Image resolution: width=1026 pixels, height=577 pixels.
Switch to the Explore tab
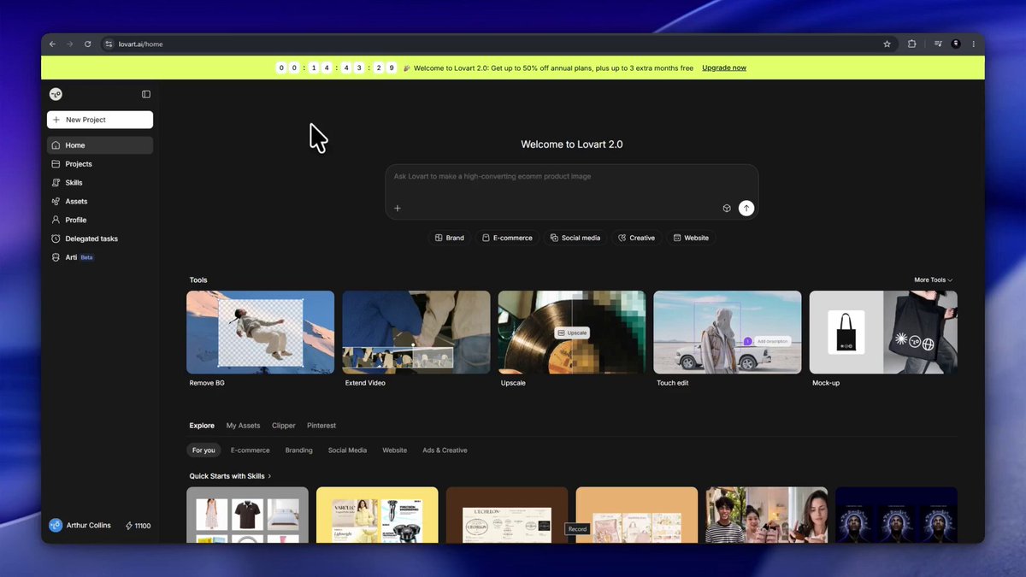(202, 426)
